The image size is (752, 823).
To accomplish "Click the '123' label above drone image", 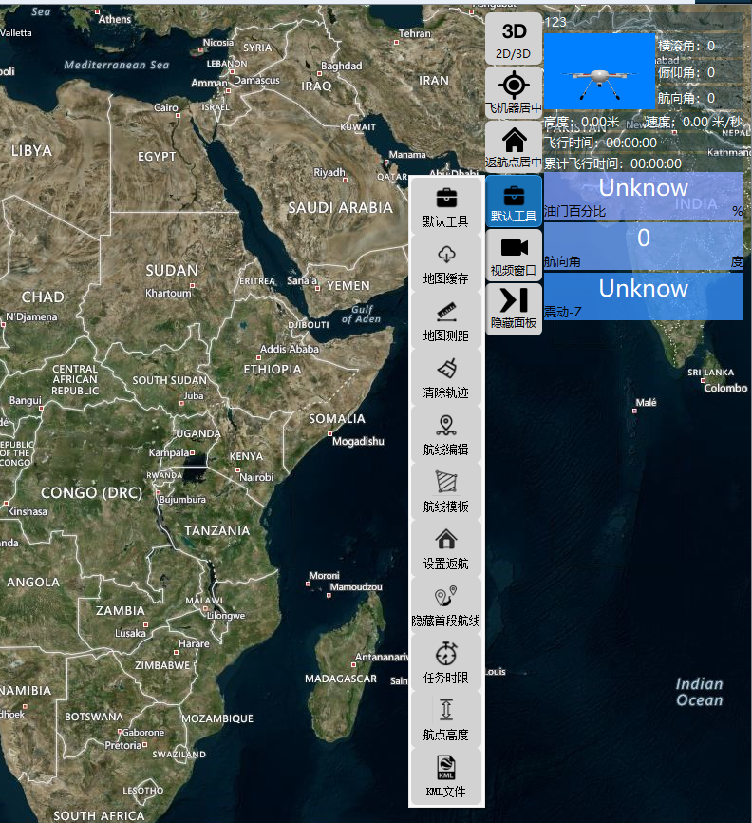I will [555, 22].
